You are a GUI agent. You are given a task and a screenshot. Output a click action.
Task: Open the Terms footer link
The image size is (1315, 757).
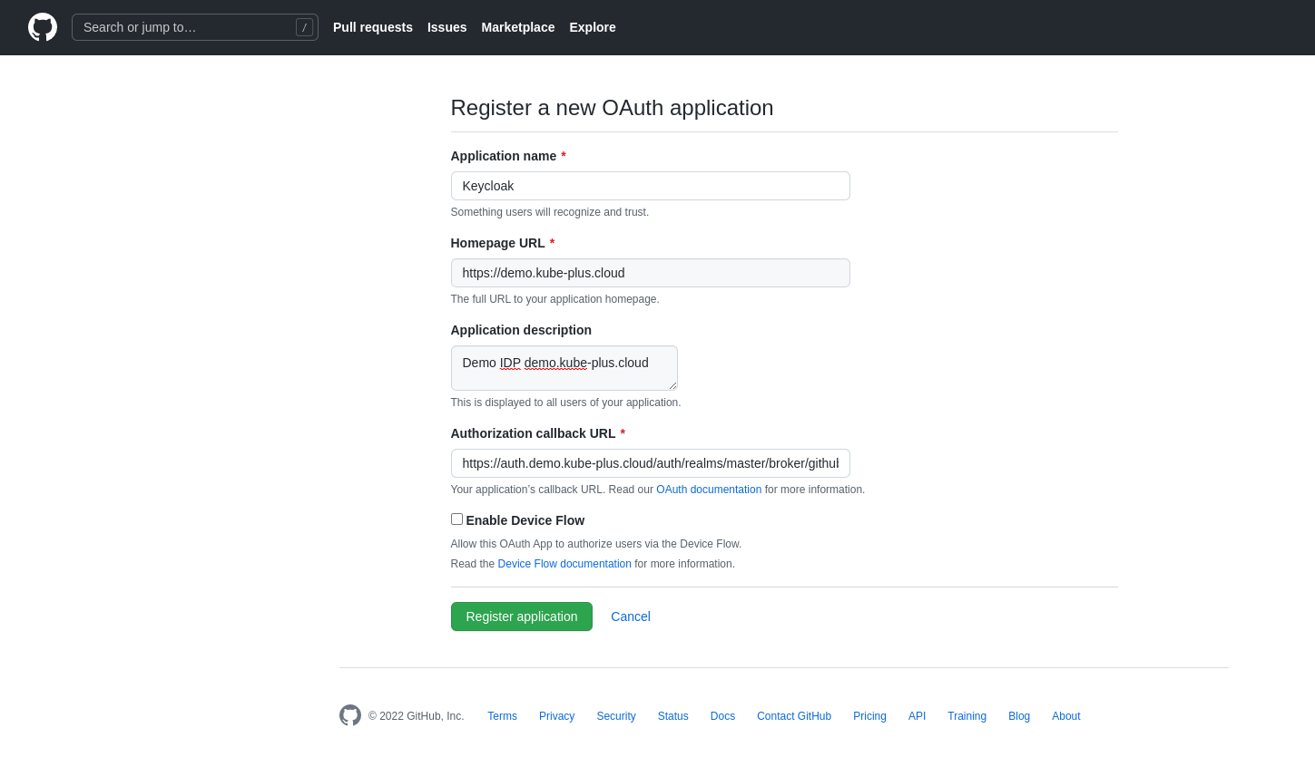pyautogui.click(x=502, y=716)
